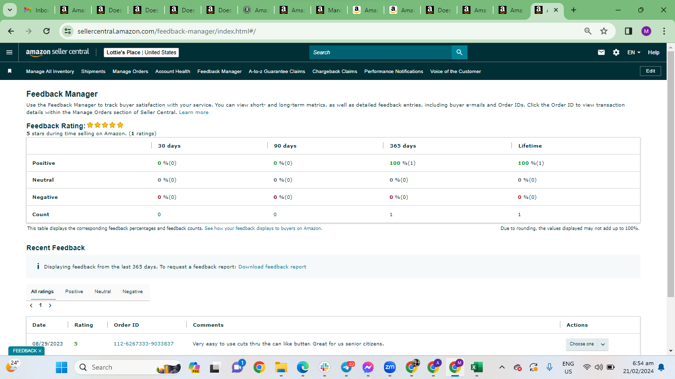The width and height of the screenshot is (675, 379).
Task: Expand the Chrome tab search dropdown
Action: [x=9, y=10]
